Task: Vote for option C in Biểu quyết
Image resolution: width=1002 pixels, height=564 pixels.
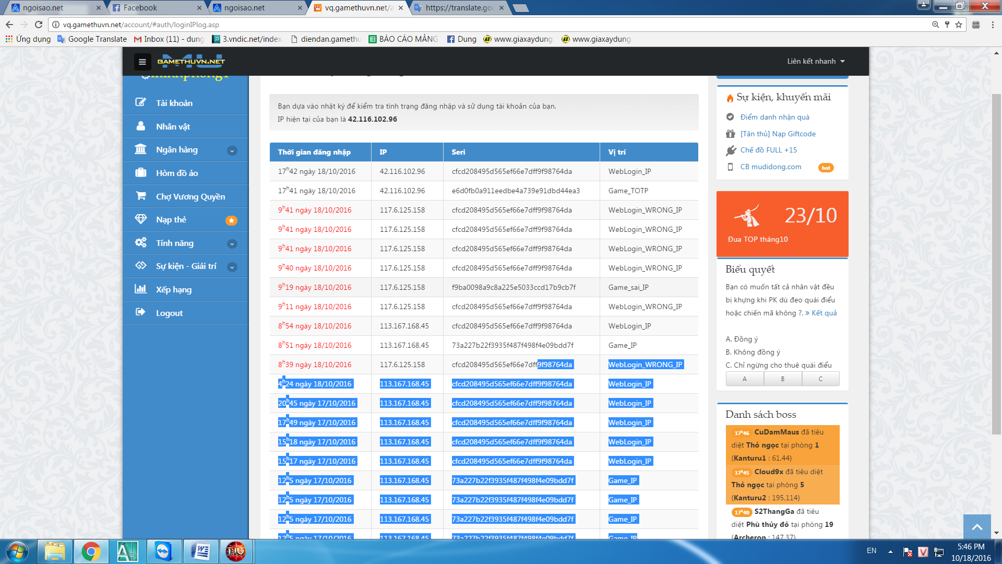Action: (x=820, y=379)
